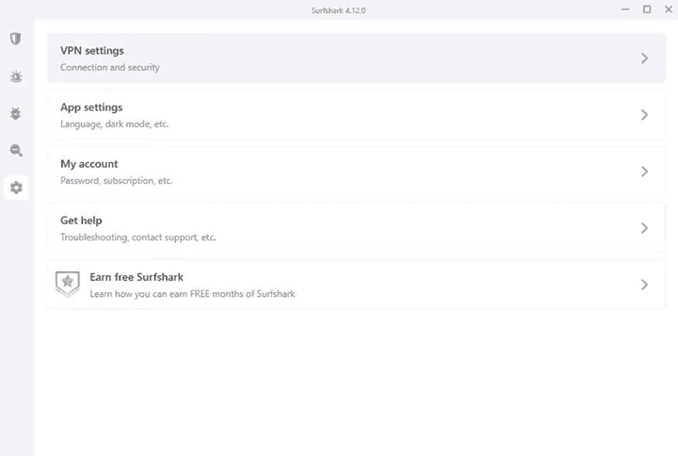Click the star badge icon beside Earn free Surfshark

coord(67,284)
